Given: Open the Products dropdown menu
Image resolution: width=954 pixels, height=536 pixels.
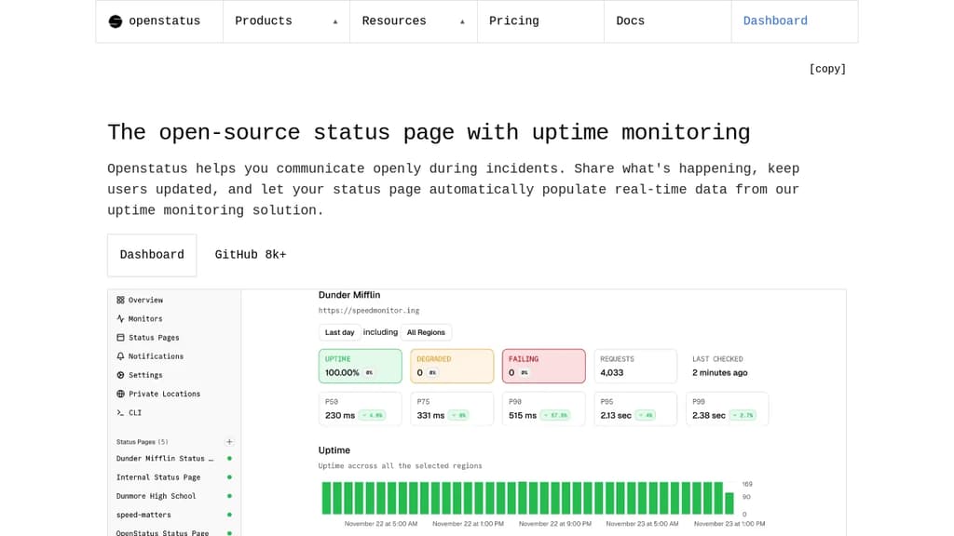Looking at the screenshot, I should tap(264, 20).
